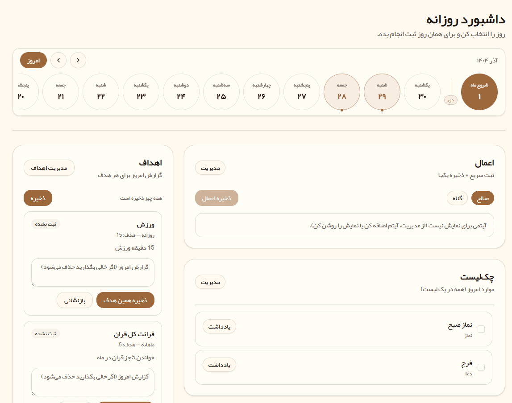Open مدیریت for the چک‌لیست section

coord(210,282)
